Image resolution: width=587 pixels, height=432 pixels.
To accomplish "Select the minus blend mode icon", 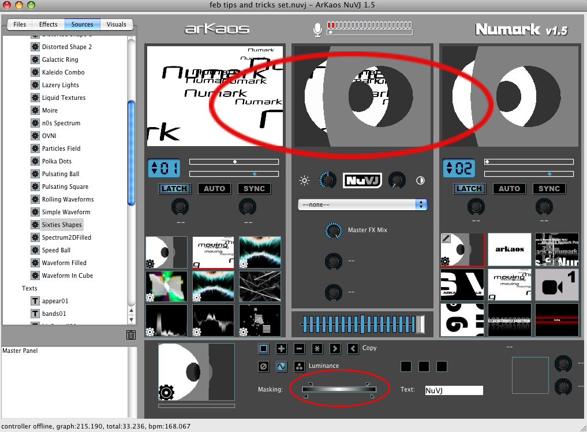I will click(x=299, y=349).
